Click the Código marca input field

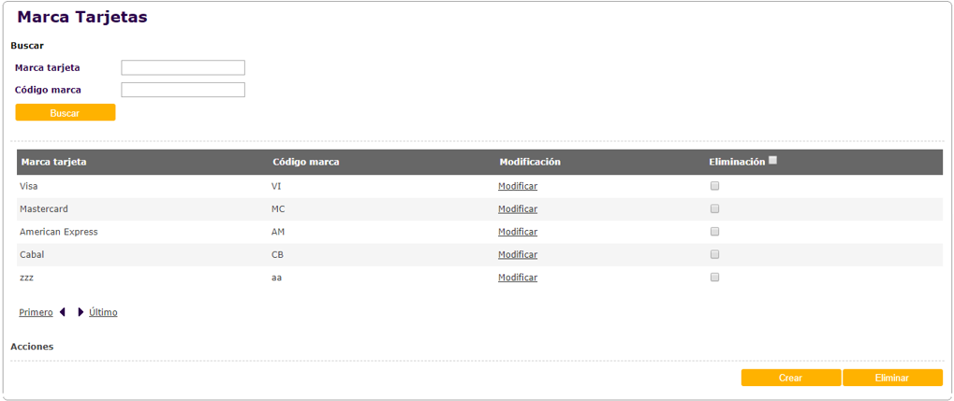coord(183,90)
